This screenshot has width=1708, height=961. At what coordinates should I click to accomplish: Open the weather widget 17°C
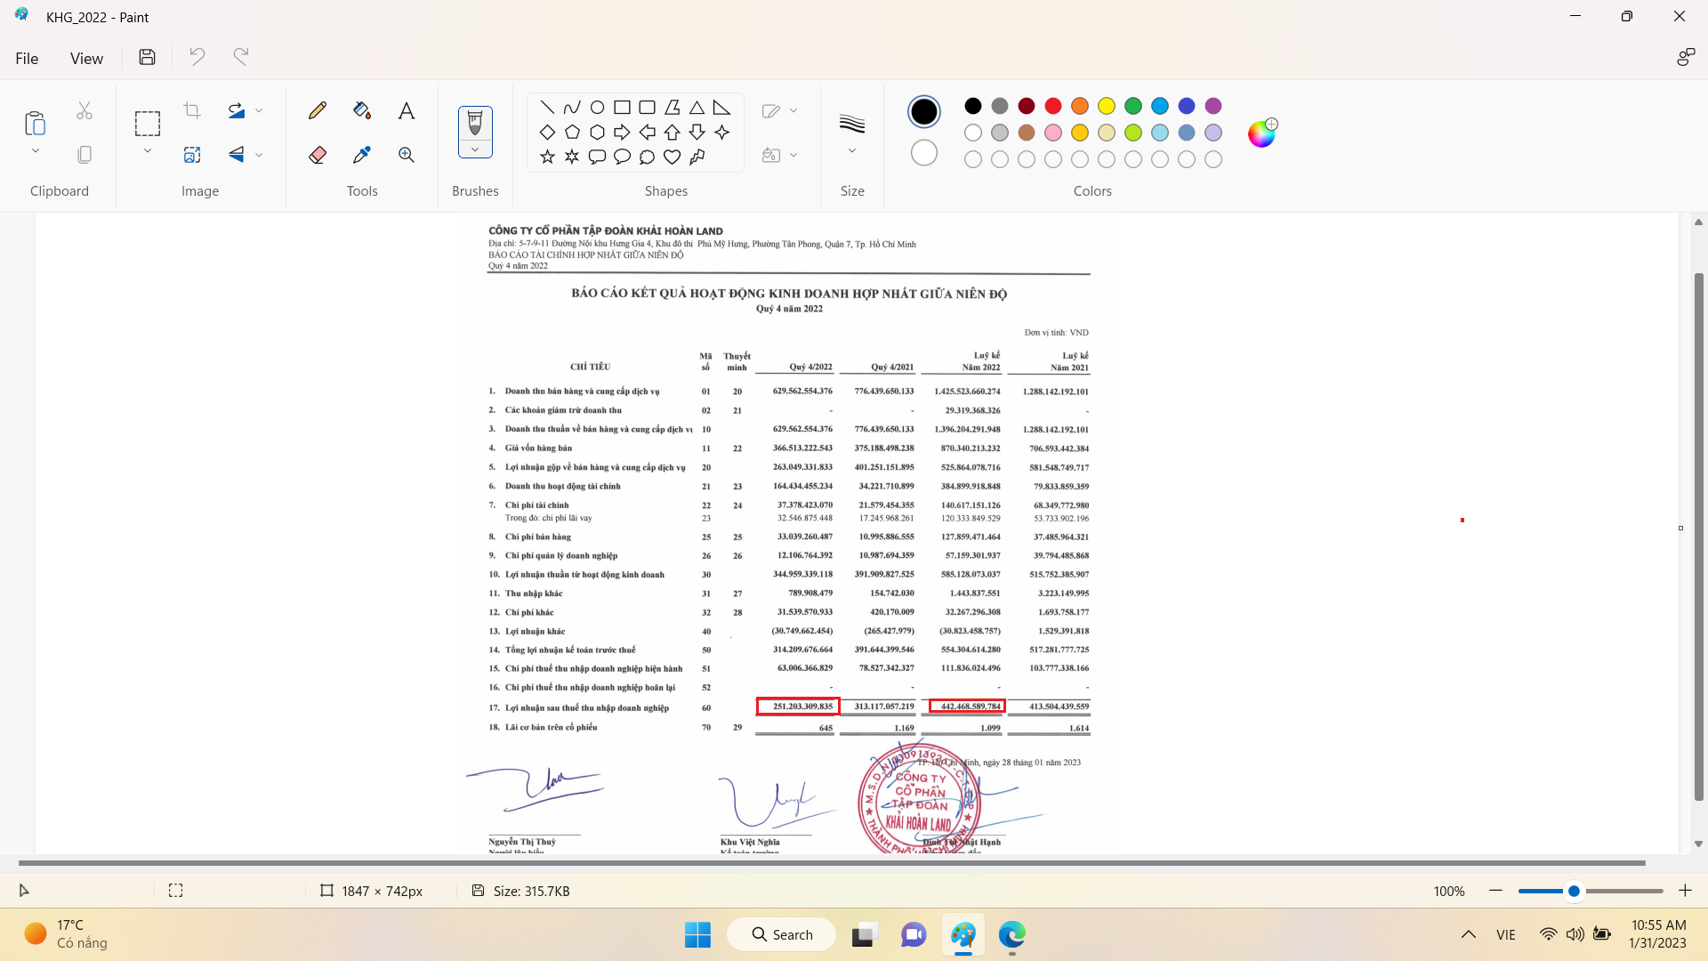pyautogui.click(x=67, y=934)
